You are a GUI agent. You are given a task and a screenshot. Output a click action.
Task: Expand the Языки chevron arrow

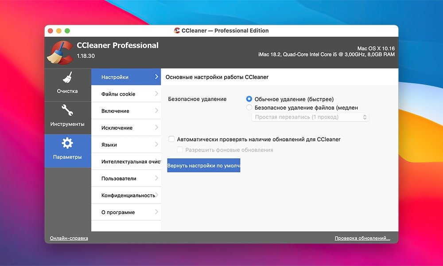click(x=156, y=144)
